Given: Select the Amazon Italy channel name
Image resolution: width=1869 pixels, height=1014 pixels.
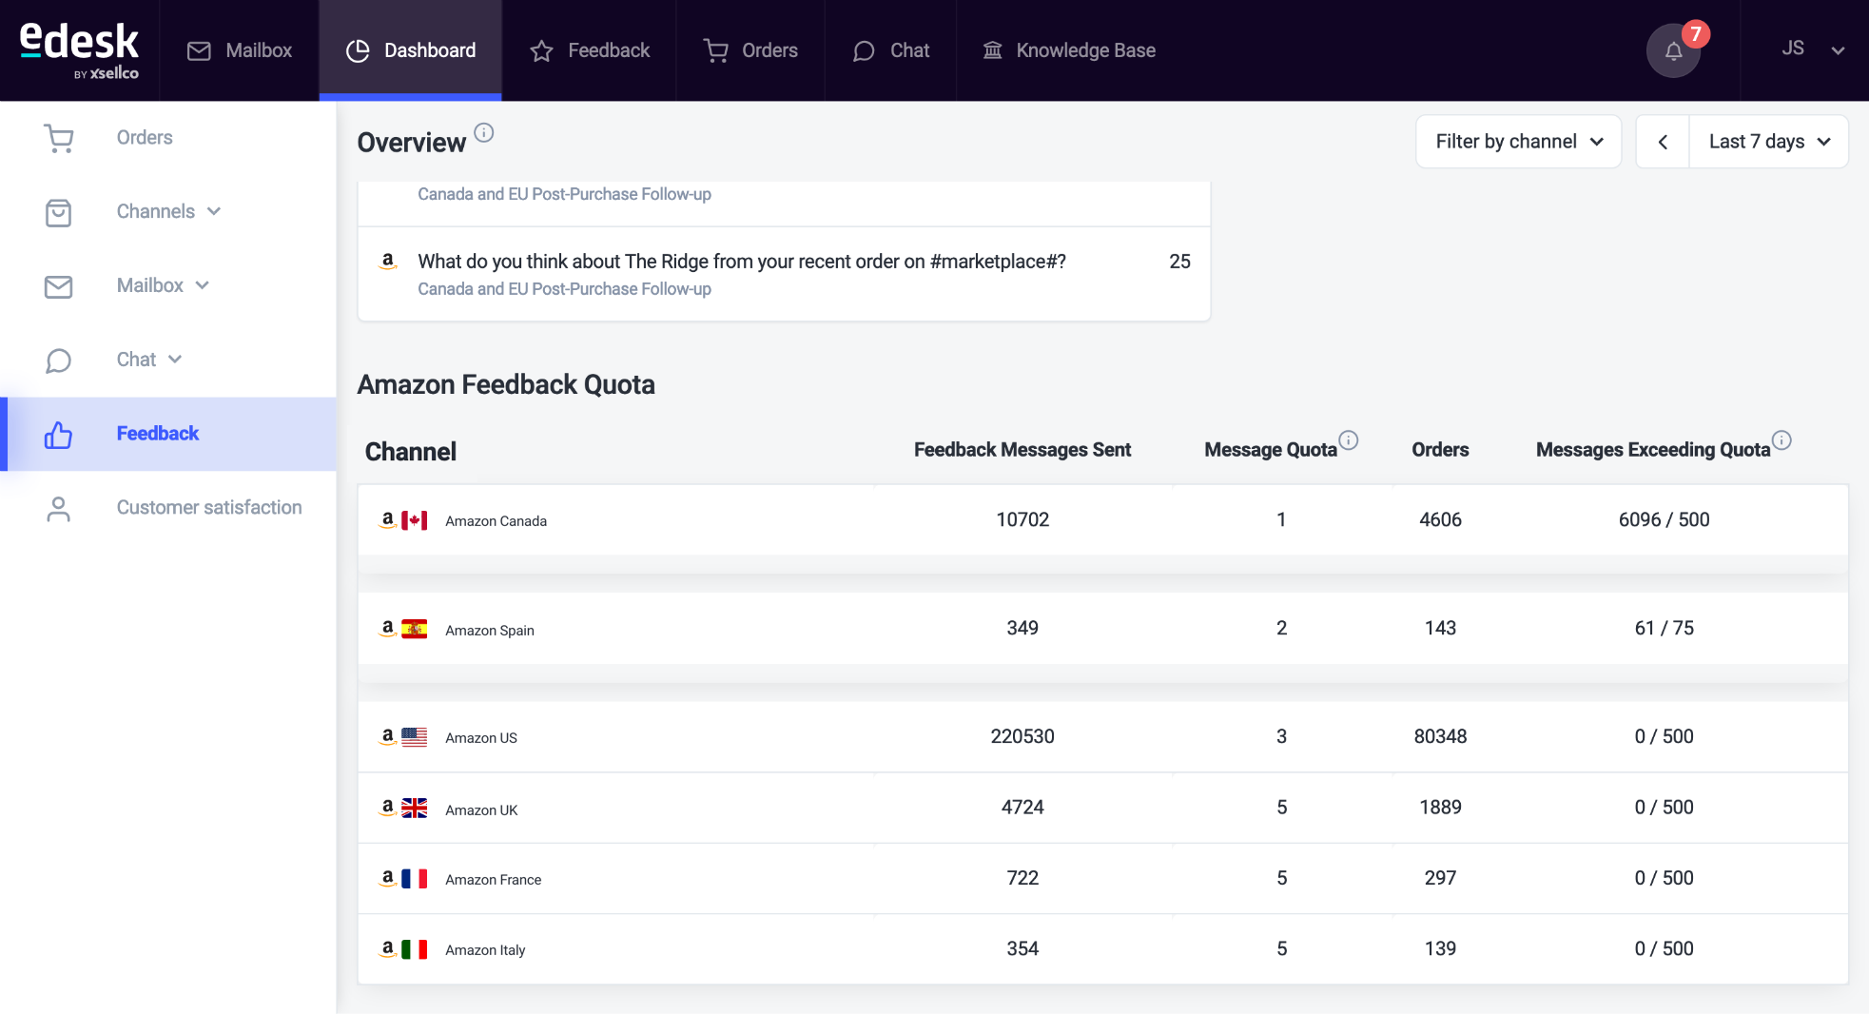Looking at the screenshot, I should 485,950.
